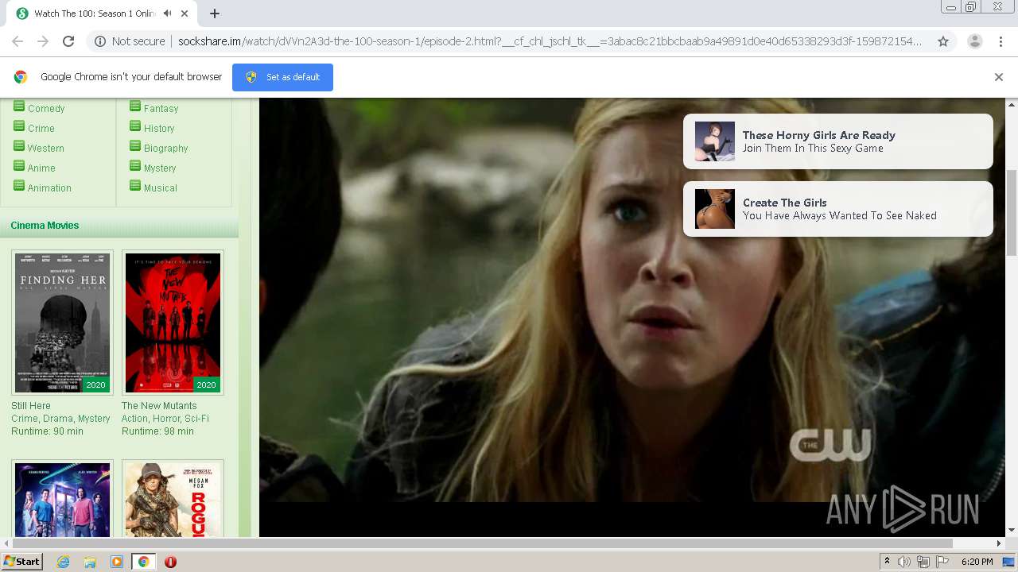The width and height of the screenshot is (1018, 572).
Task: Open the Finding Her movie poster
Action: (63, 323)
